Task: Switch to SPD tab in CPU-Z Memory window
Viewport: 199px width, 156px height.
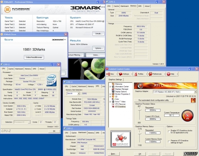Action: point(140,6)
